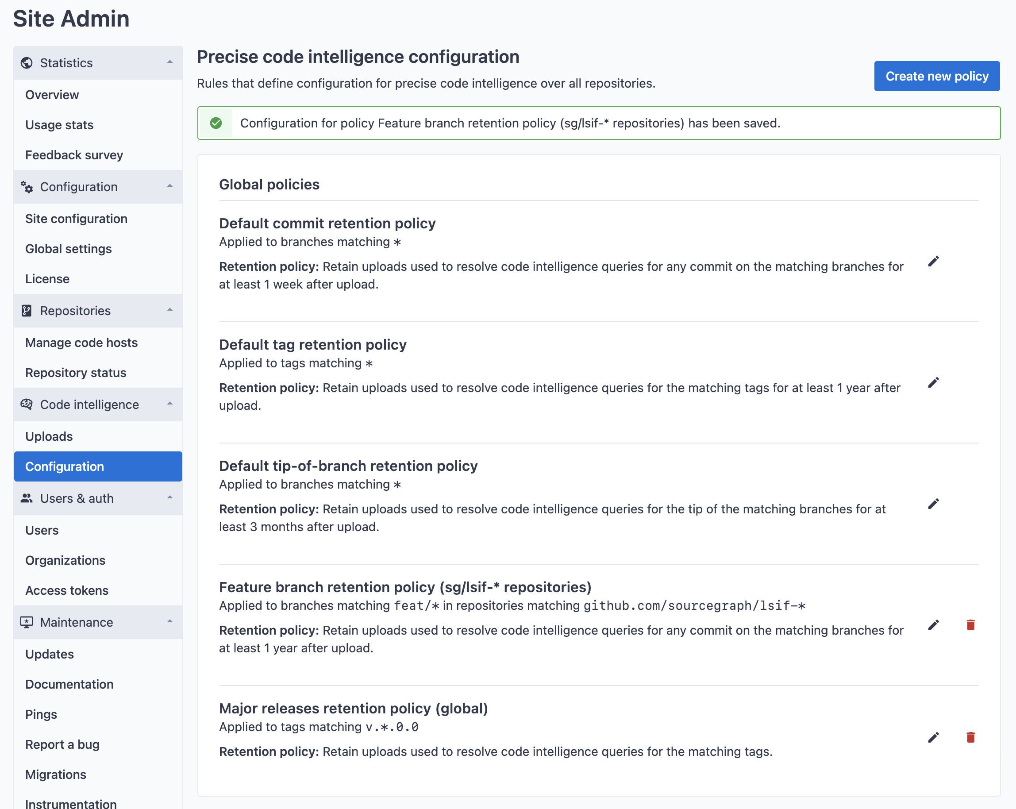Image resolution: width=1016 pixels, height=809 pixels.
Task: Edit the Default tip-of-branch retention policy
Action: click(933, 503)
